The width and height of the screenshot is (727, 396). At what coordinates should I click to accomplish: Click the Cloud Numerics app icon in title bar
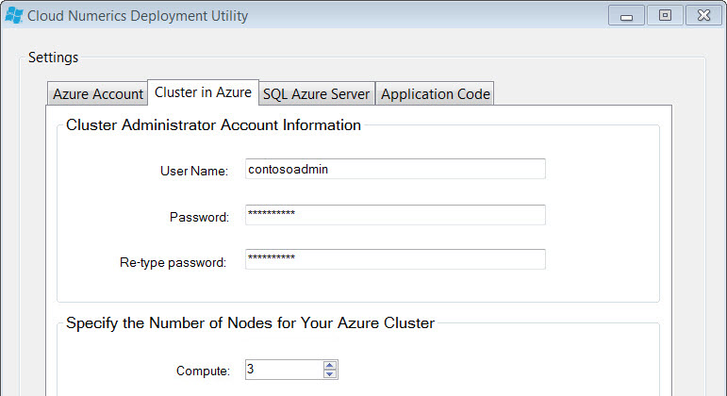(x=14, y=15)
